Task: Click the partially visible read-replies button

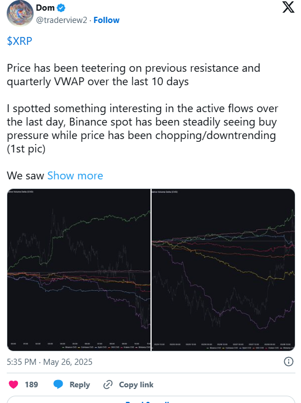Action: tap(151, 400)
